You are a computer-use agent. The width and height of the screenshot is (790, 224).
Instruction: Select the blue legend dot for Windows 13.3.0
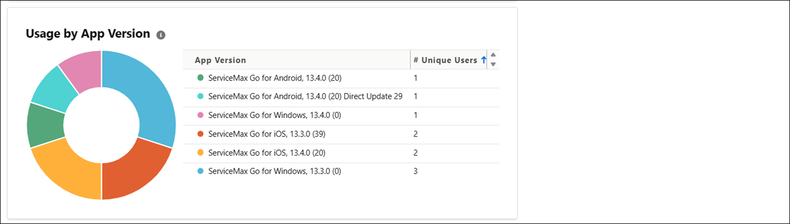(x=200, y=171)
